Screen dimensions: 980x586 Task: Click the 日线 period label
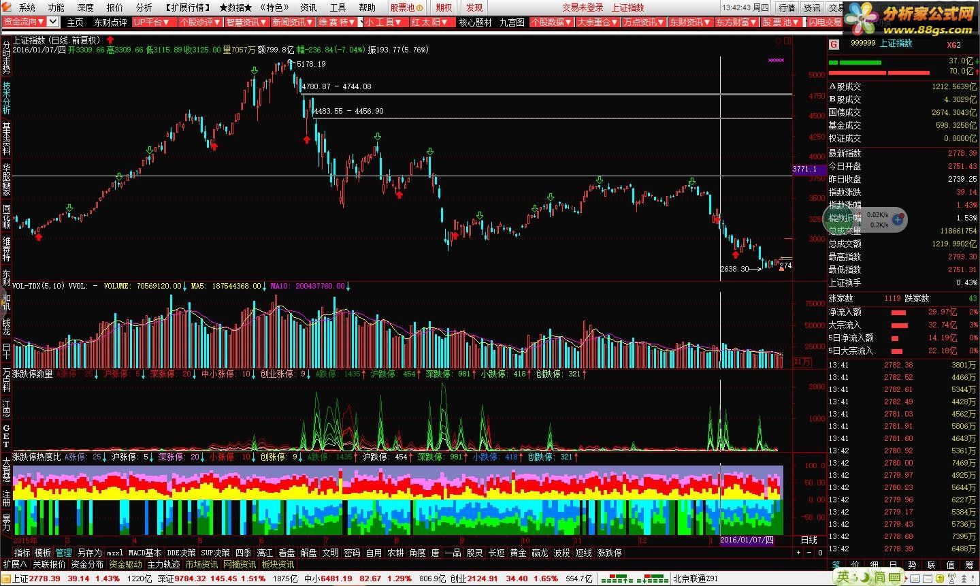point(808,540)
